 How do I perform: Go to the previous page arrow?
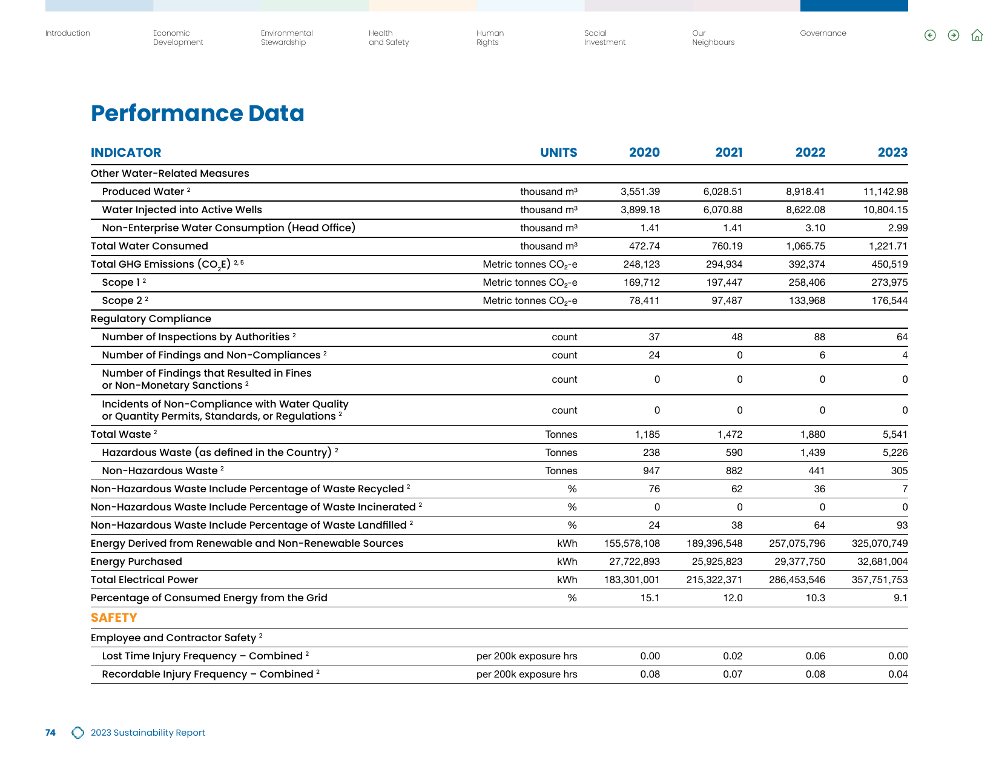coord(930,36)
